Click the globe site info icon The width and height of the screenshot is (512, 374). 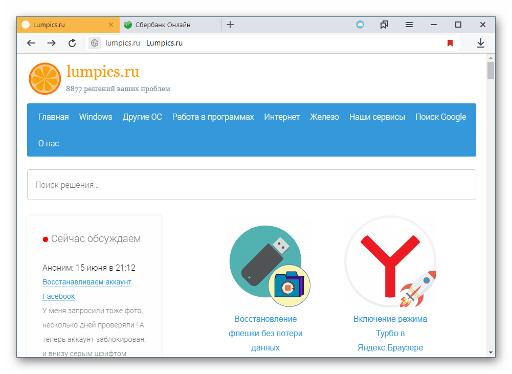pyautogui.click(x=95, y=43)
